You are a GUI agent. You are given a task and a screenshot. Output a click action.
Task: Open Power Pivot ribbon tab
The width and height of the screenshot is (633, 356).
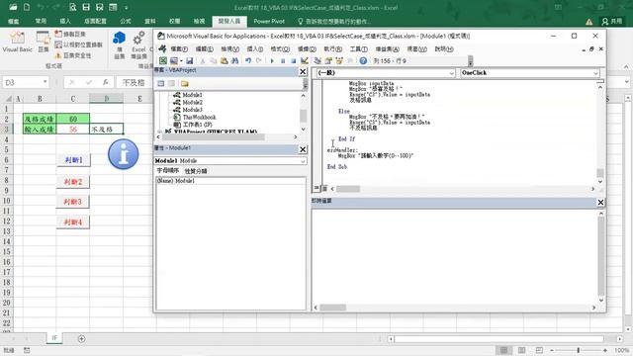[269, 21]
